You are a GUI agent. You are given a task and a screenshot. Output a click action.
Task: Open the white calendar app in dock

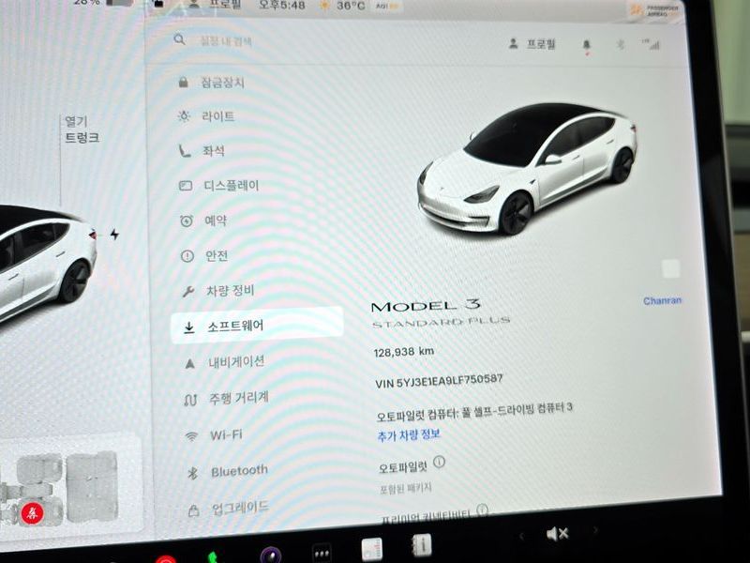pyautogui.click(x=371, y=549)
